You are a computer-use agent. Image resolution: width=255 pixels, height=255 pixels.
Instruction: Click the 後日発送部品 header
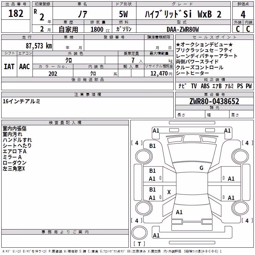tap(87, 79)
